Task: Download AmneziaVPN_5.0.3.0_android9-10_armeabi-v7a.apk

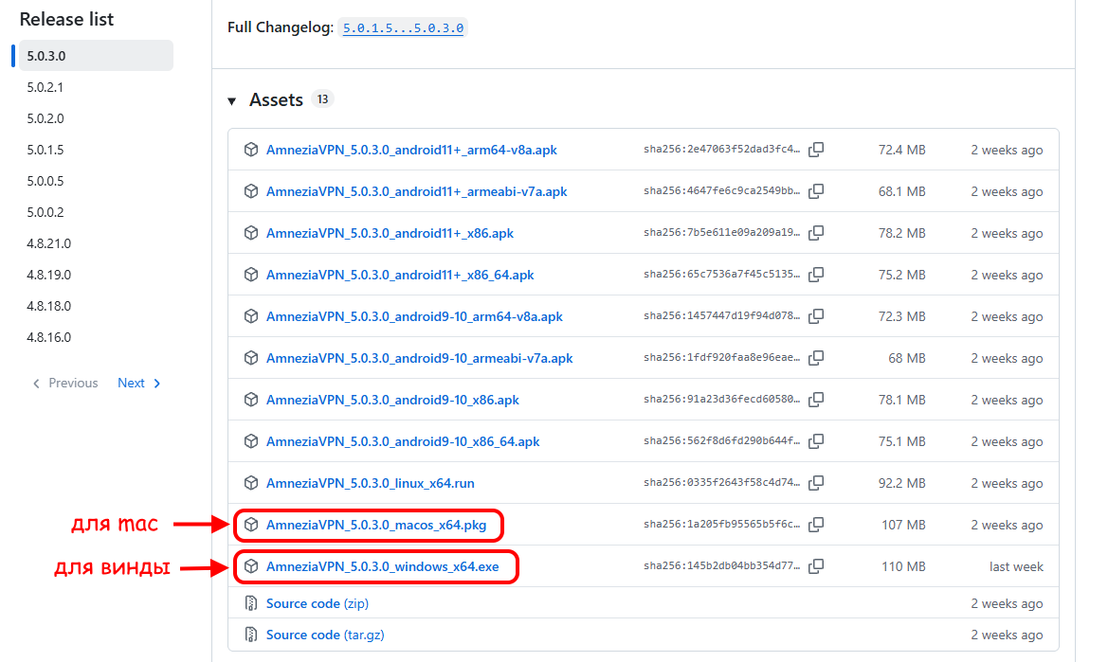Action: [x=419, y=358]
